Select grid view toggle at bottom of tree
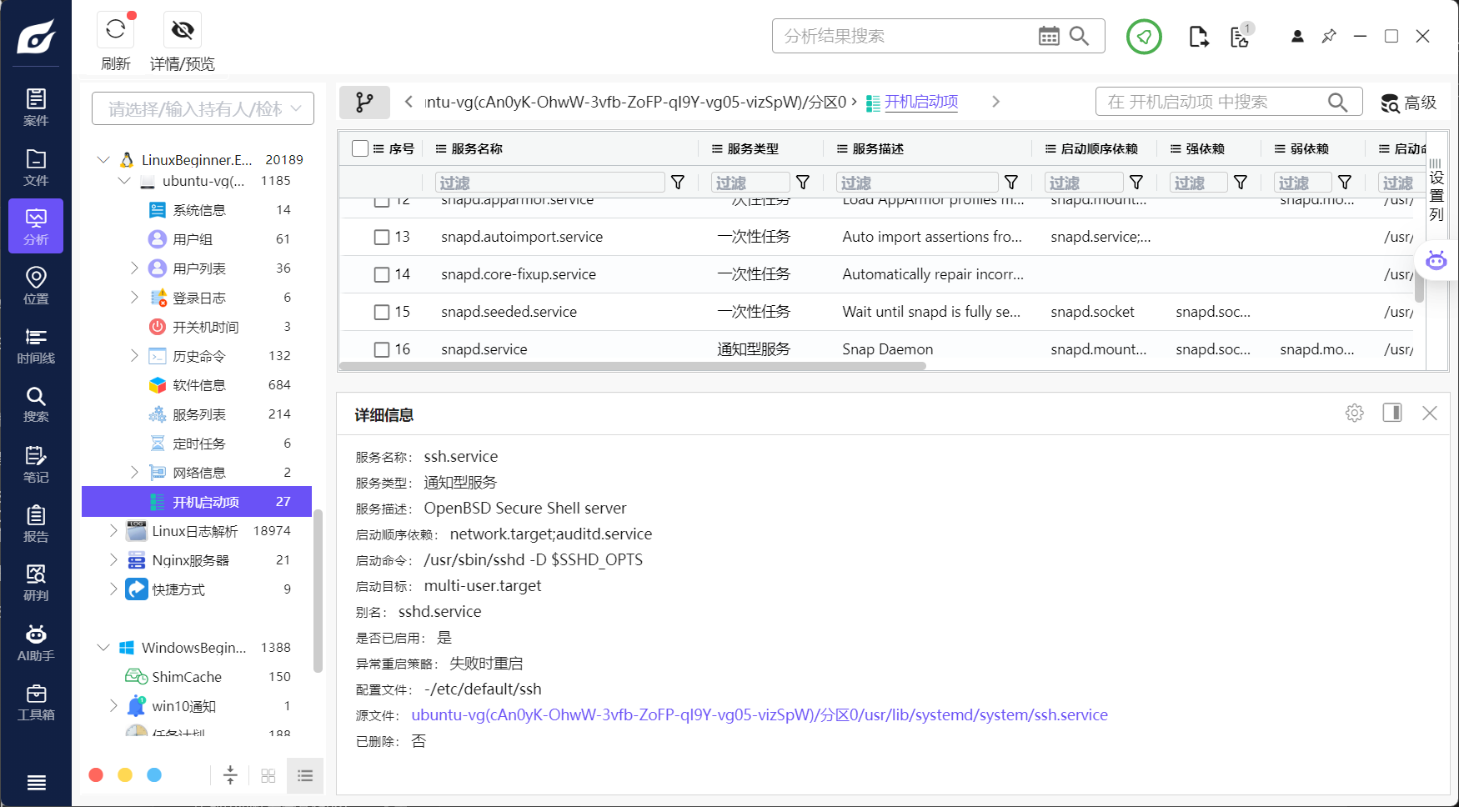The height and width of the screenshot is (807, 1459). pyautogui.click(x=268, y=775)
